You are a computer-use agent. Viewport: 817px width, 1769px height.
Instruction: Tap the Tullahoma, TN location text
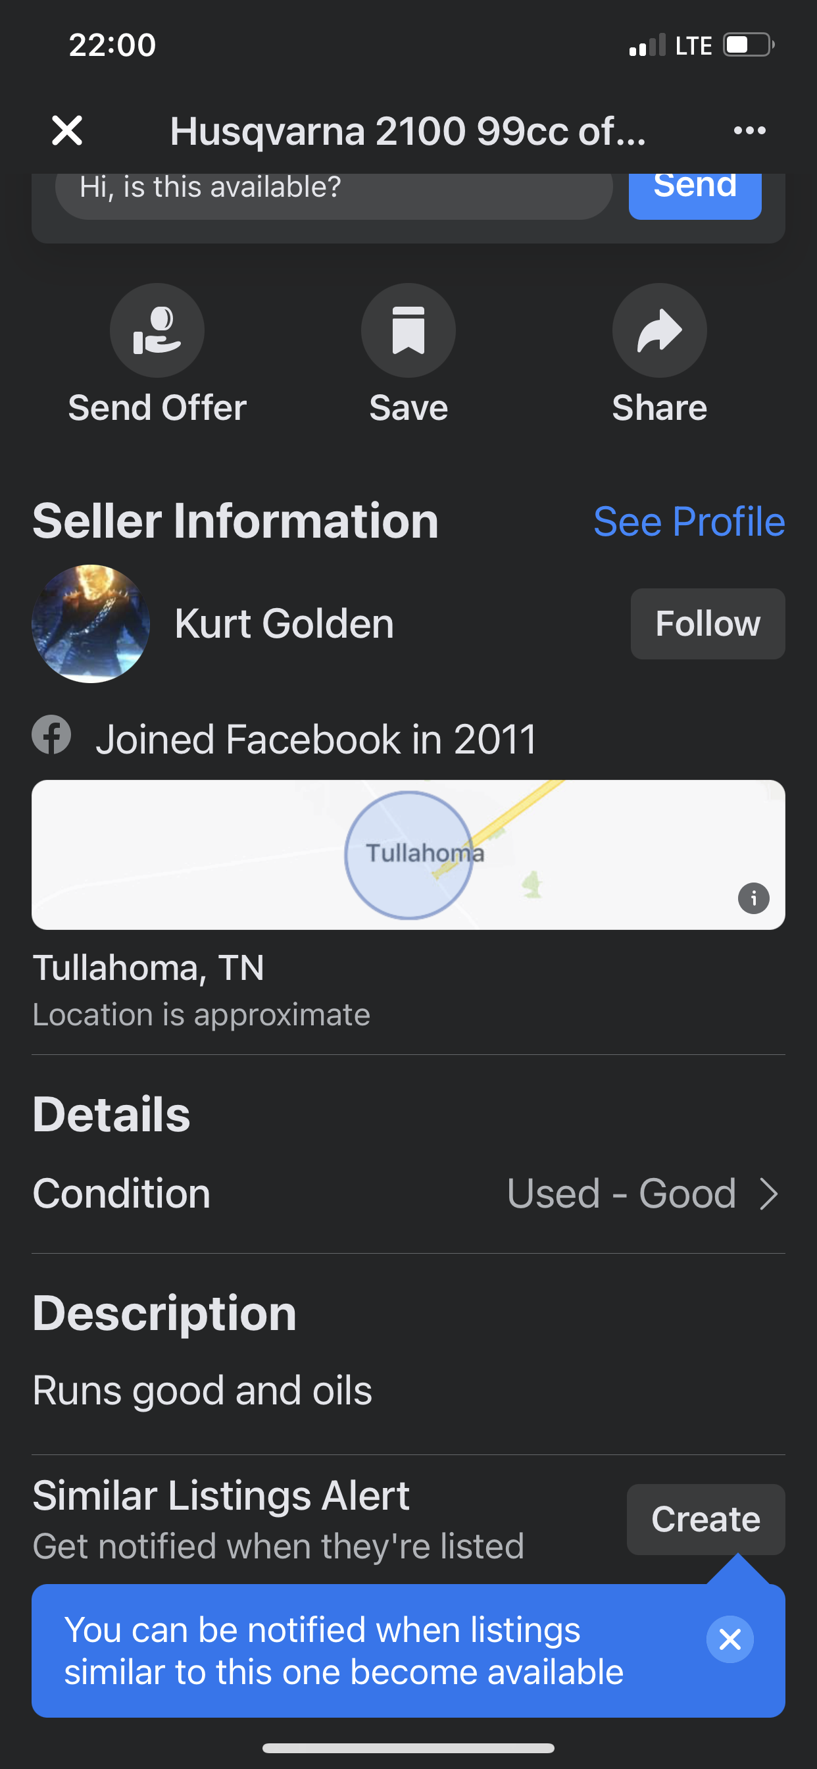(x=148, y=967)
